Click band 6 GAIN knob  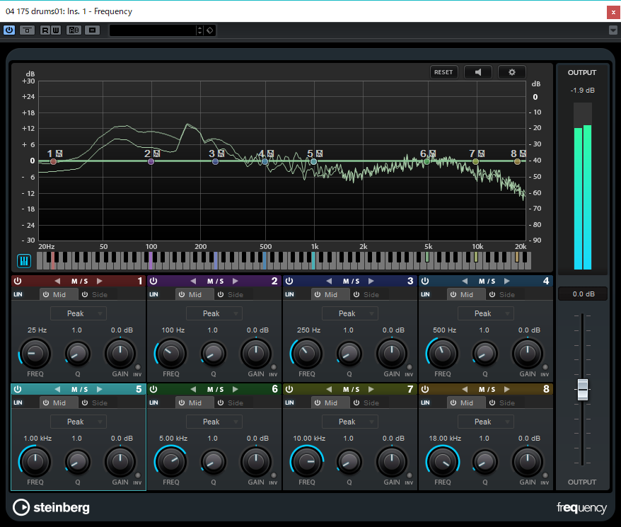tap(256, 462)
